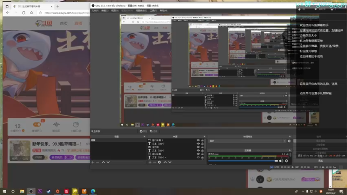Open the 帮助(H) menu in OBS
This screenshot has width=347, height=195.
click(164, 10)
